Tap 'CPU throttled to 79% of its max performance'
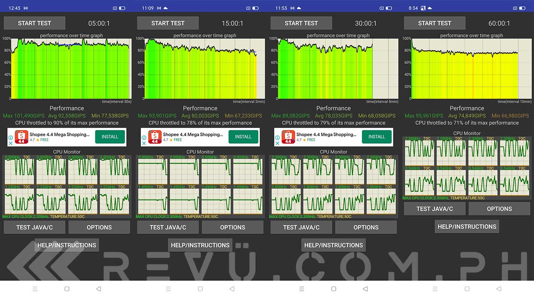Image resolution: width=534 pixels, height=297 pixels. (x=334, y=123)
